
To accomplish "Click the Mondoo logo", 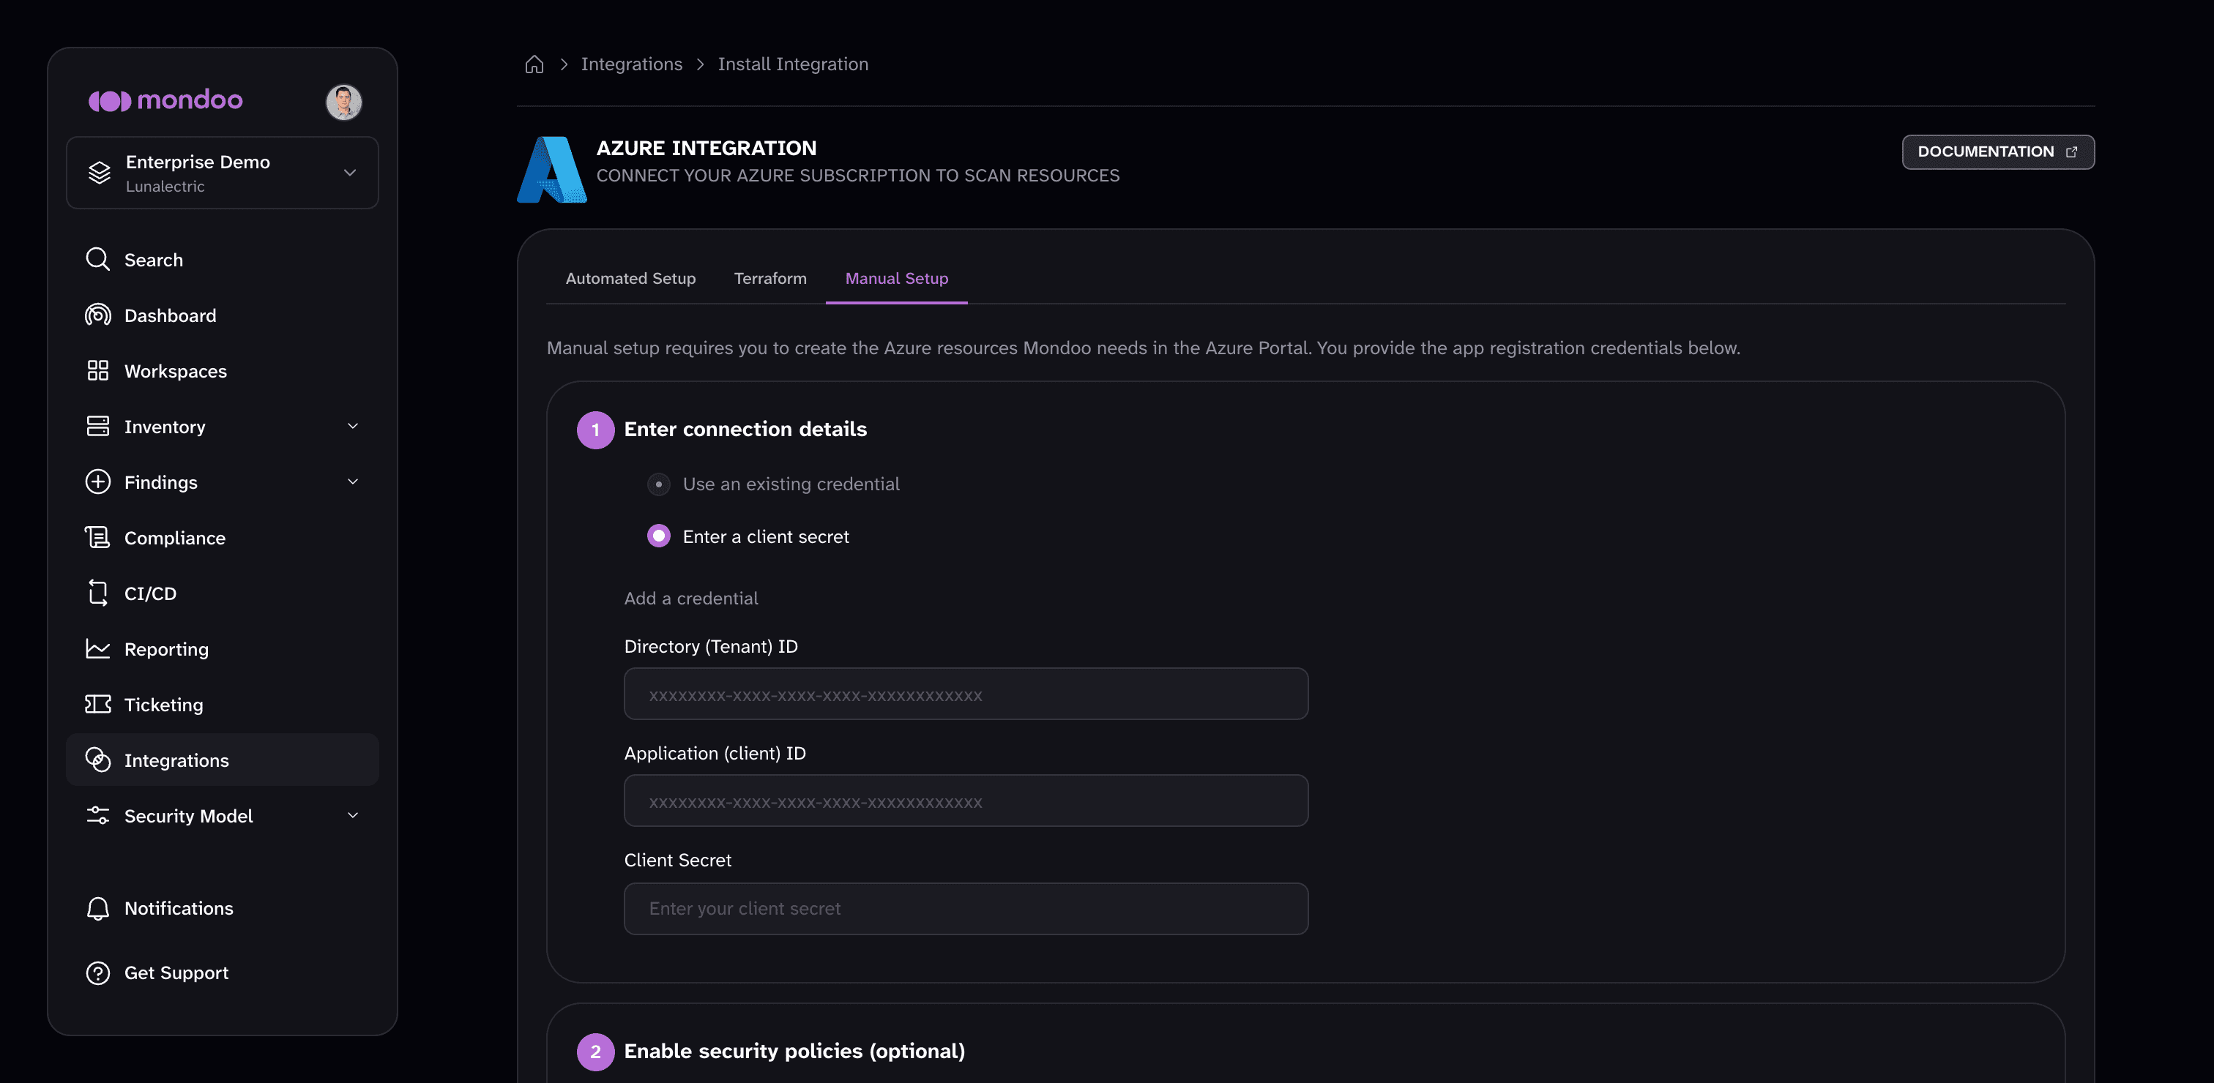I will click(165, 100).
